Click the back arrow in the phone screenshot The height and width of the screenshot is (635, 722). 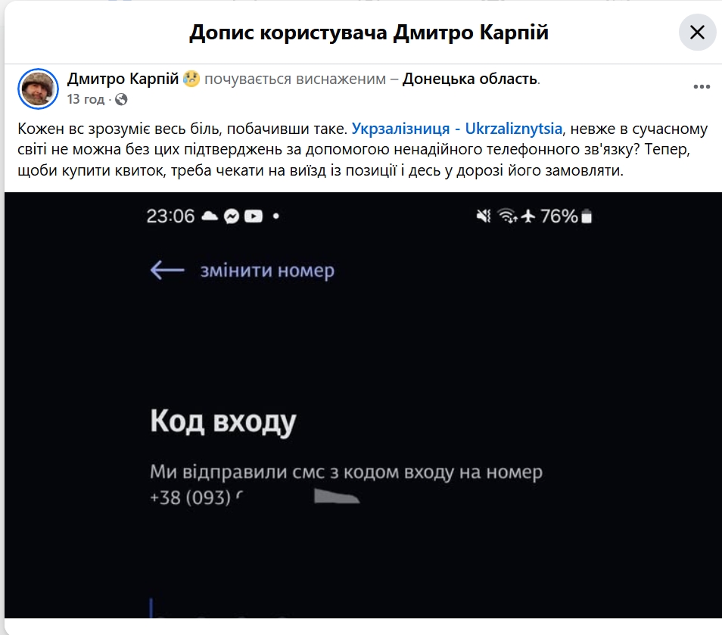point(167,270)
